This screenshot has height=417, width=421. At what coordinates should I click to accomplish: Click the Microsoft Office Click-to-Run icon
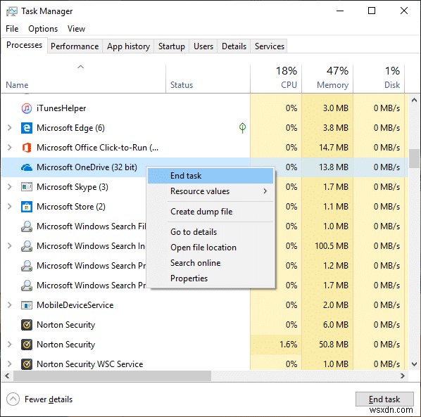coord(27,148)
